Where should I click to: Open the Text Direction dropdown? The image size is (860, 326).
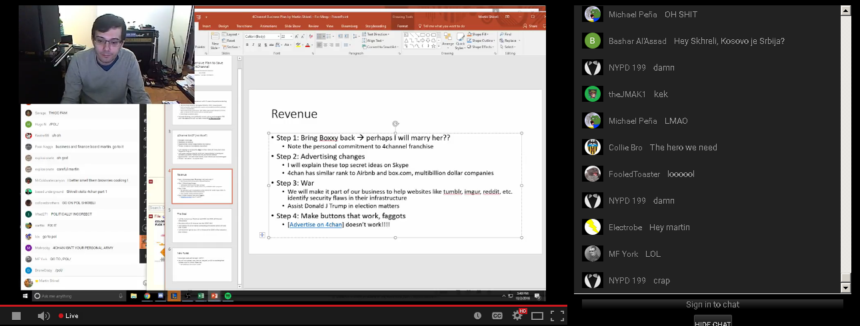[x=376, y=34]
